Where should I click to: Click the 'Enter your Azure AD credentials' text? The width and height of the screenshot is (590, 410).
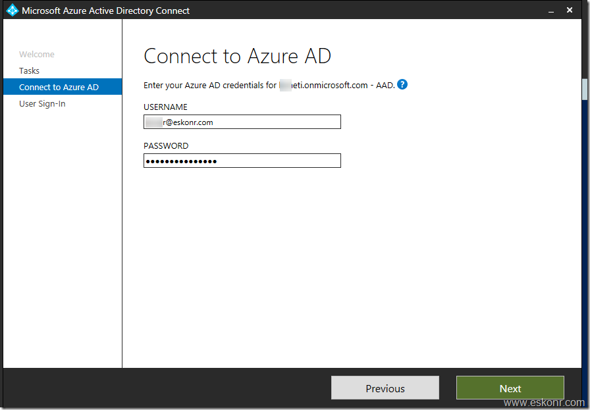tap(269, 86)
